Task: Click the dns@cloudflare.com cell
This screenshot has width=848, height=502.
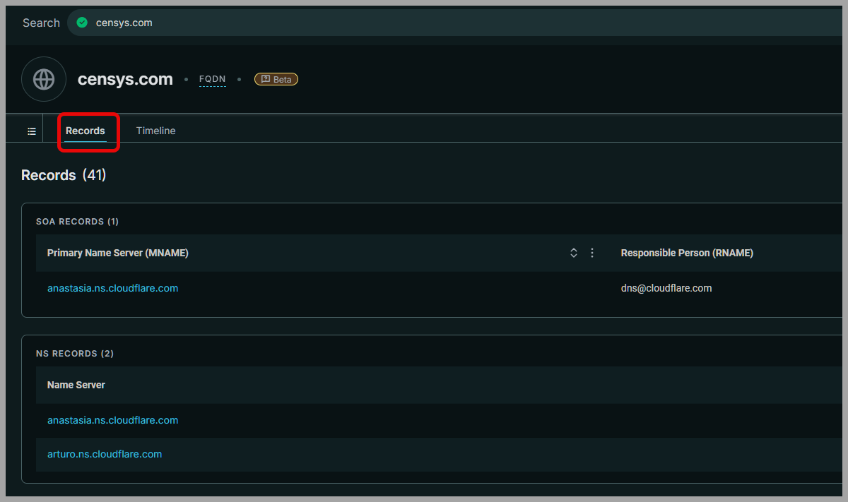Action: pos(666,288)
